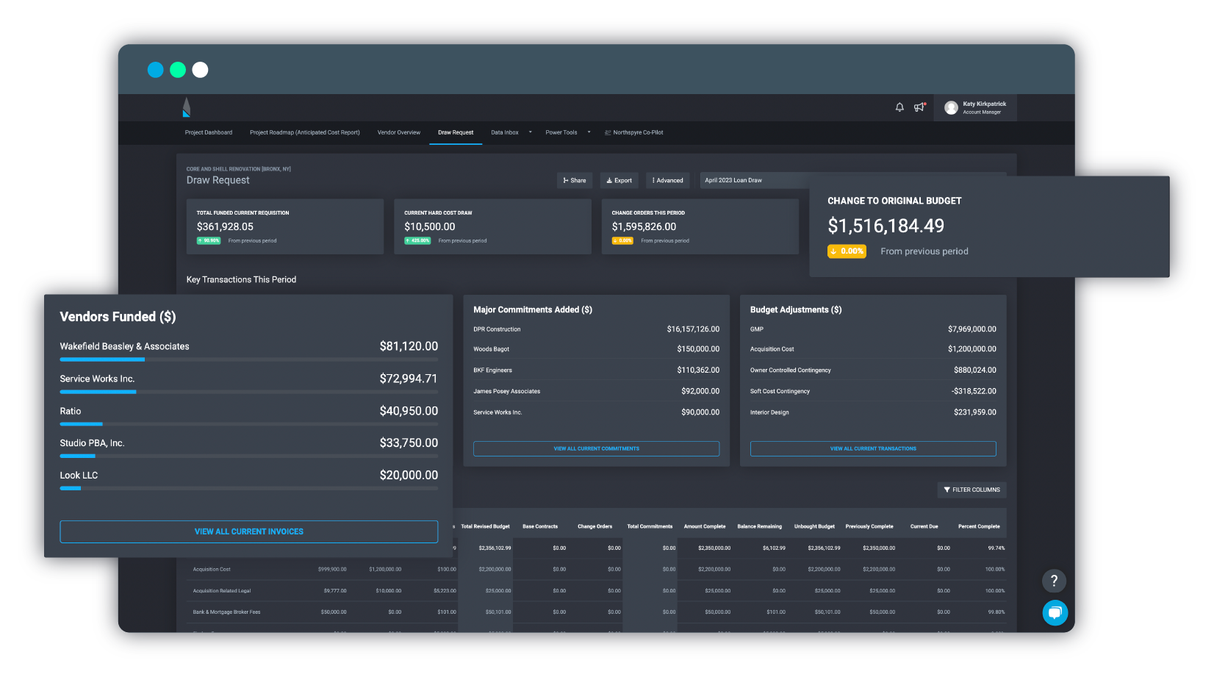Click the Northspyre logo icon
This screenshot has width=1214, height=677.
[x=187, y=107]
